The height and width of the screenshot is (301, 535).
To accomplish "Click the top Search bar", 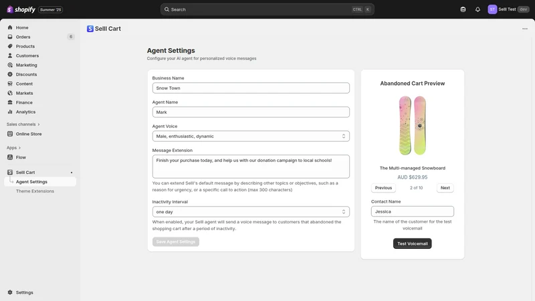I will coord(267,9).
